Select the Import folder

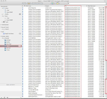tap(11, 29)
